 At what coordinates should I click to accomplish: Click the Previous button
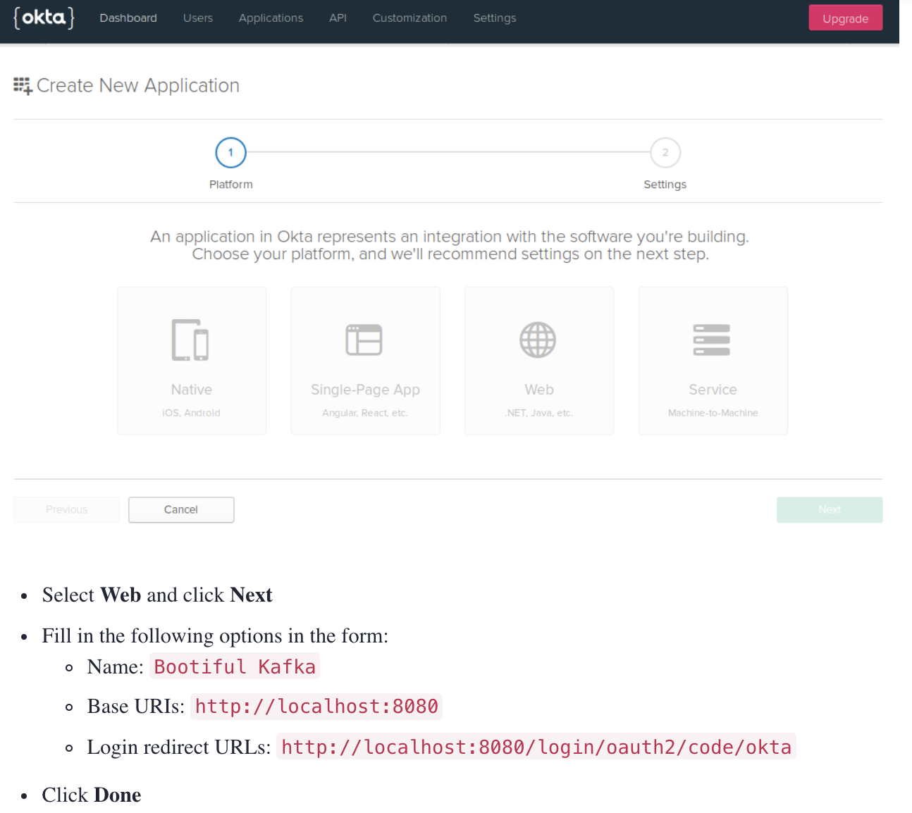66,509
